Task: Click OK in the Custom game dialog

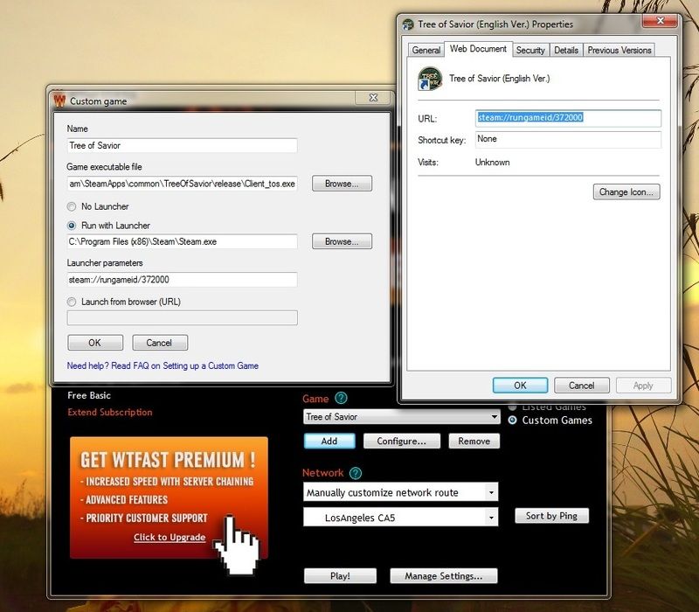Action: coord(95,343)
